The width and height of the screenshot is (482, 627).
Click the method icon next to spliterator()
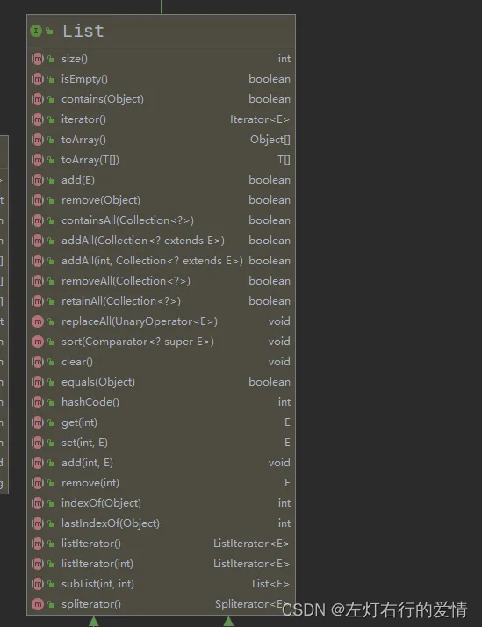click(38, 604)
